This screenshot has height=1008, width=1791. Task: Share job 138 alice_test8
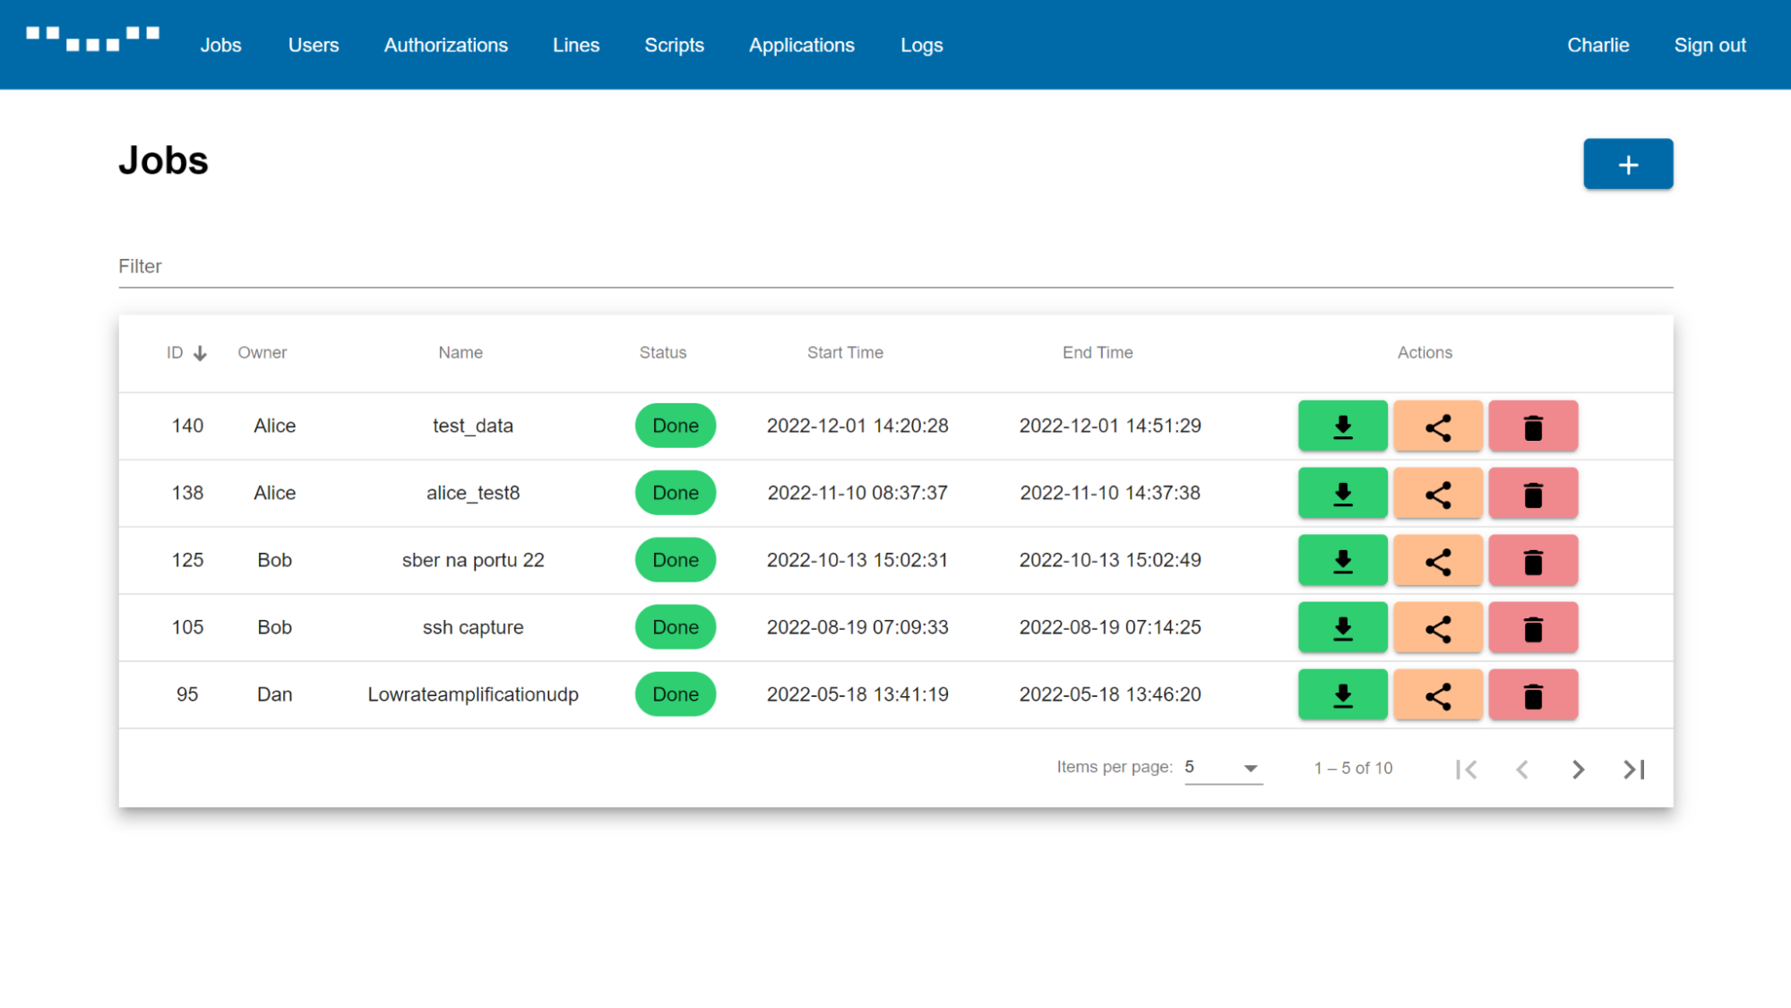(x=1438, y=493)
